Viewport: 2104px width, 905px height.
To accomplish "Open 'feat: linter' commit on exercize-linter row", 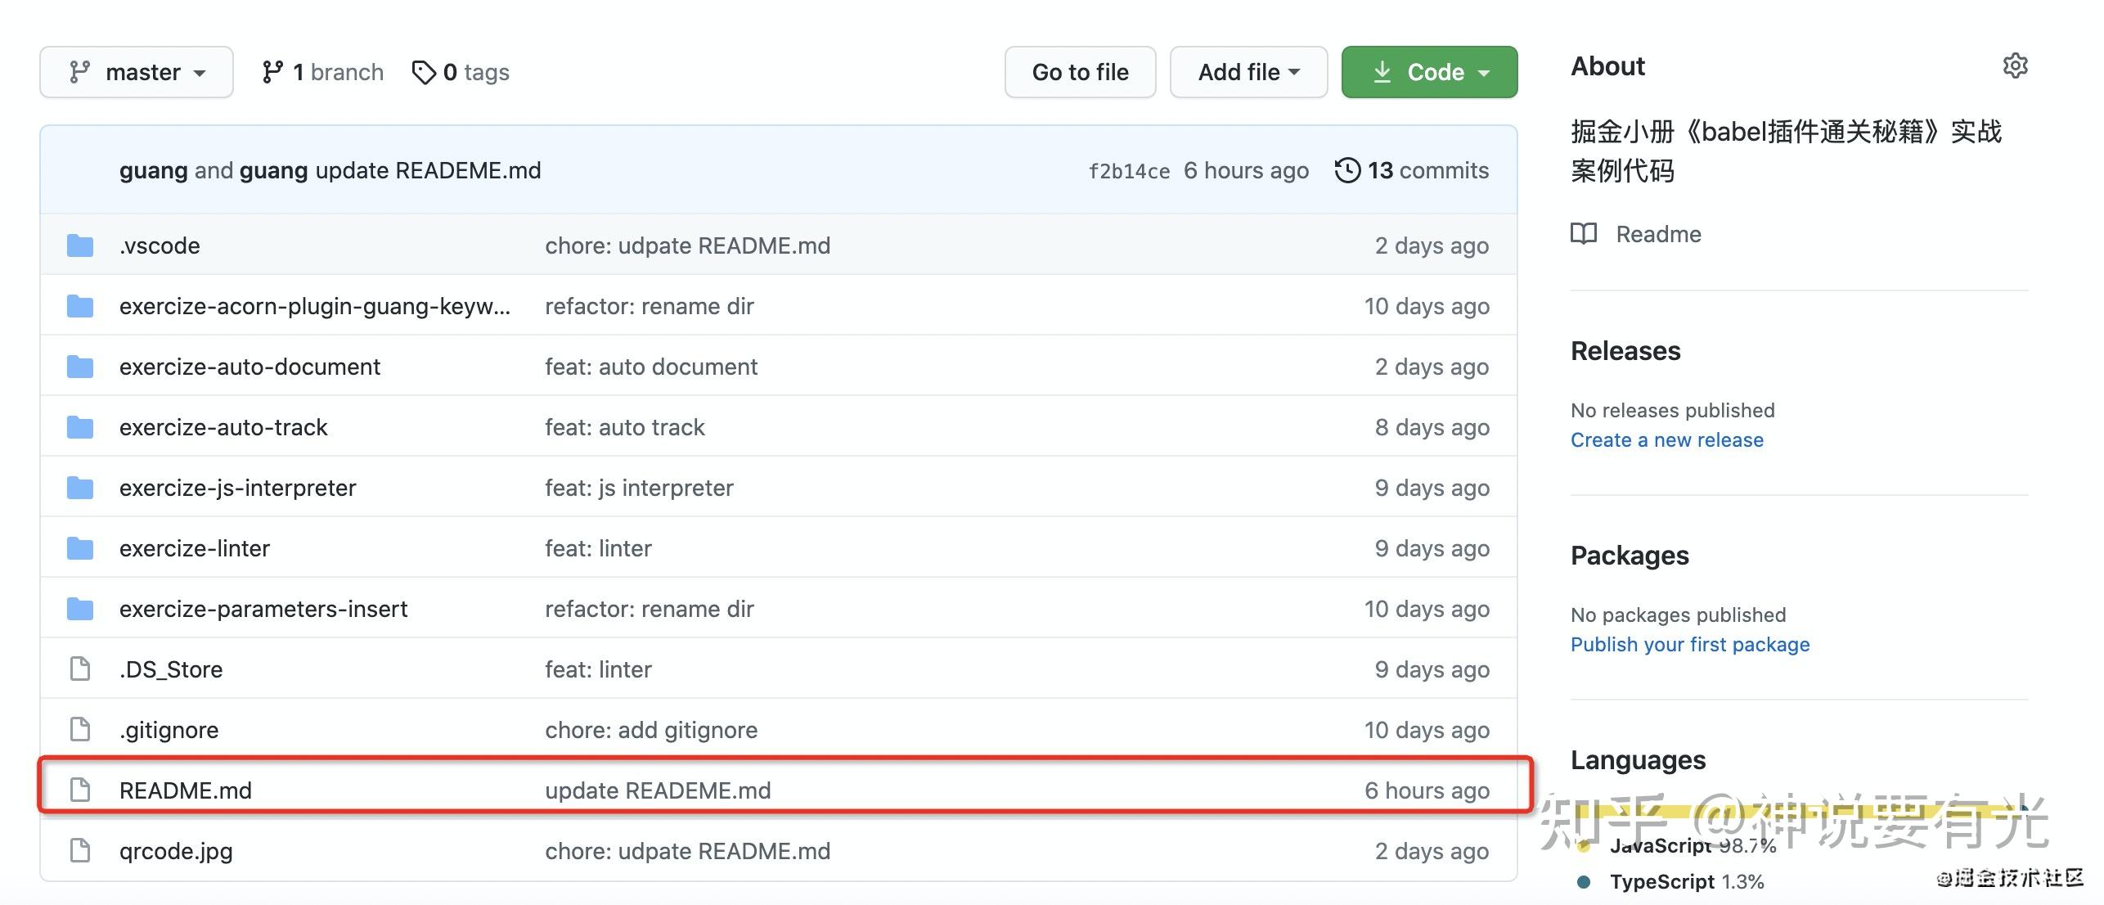I will pos(599,548).
